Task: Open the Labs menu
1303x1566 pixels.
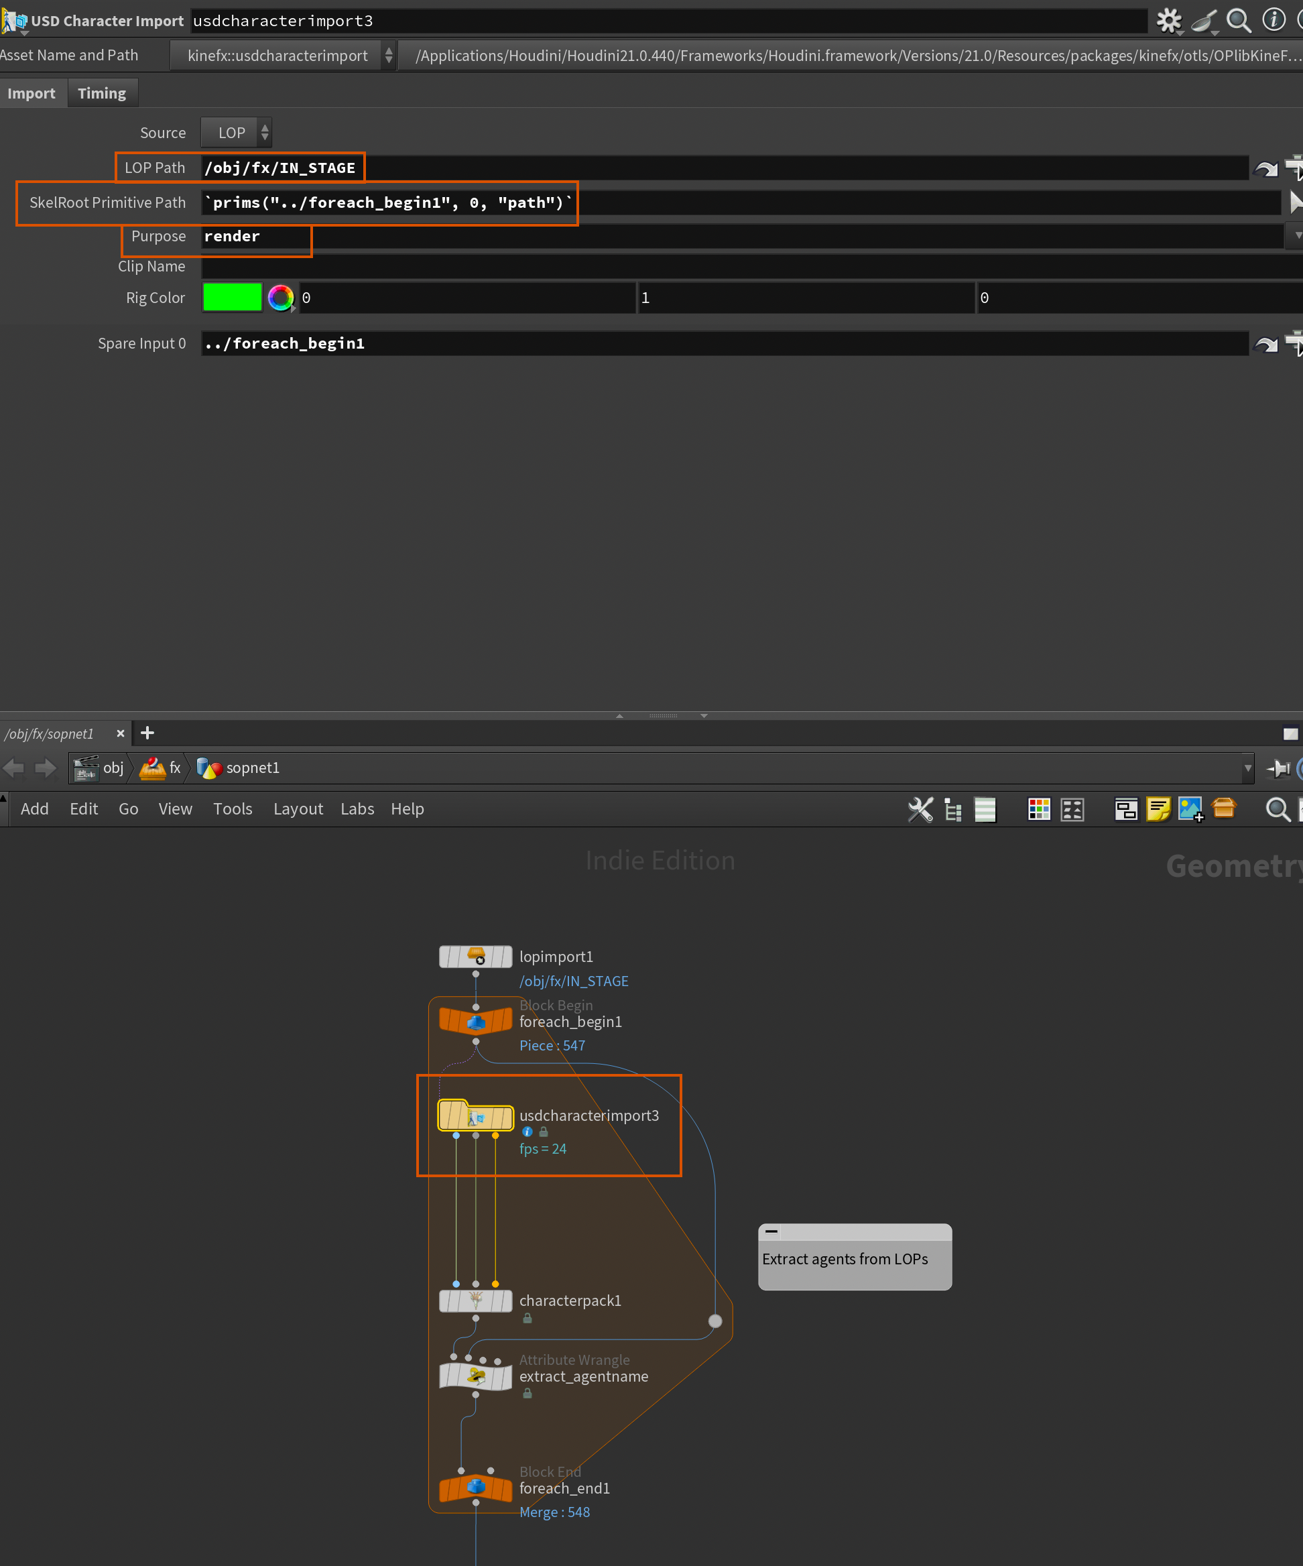Action: click(x=357, y=809)
